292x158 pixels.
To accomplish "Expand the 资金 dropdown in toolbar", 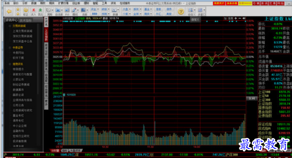I will click(x=98, y=9).
